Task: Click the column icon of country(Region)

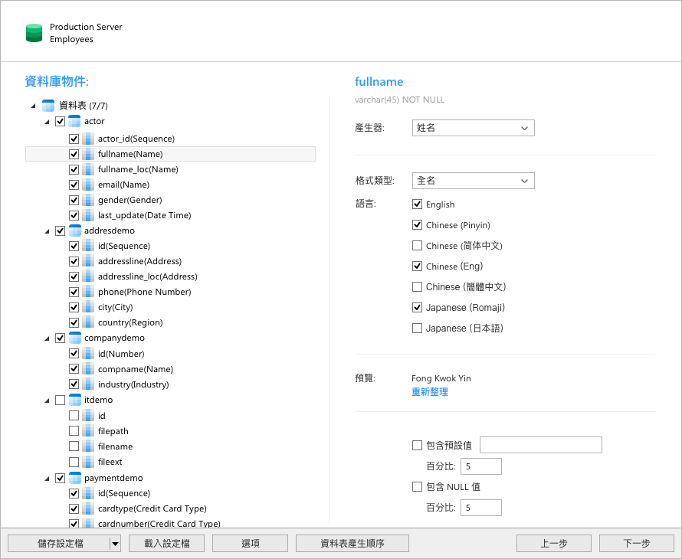Action: tap(88, 322)
